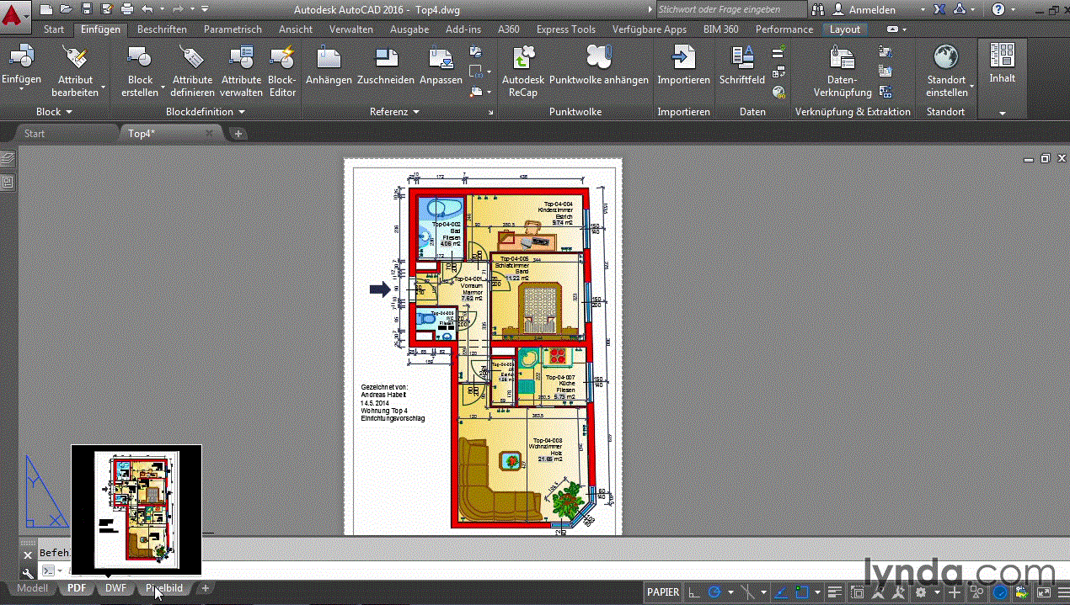Click the Attribut bearbeiten icon
The image size is (1070, 605).
(76, 57)
